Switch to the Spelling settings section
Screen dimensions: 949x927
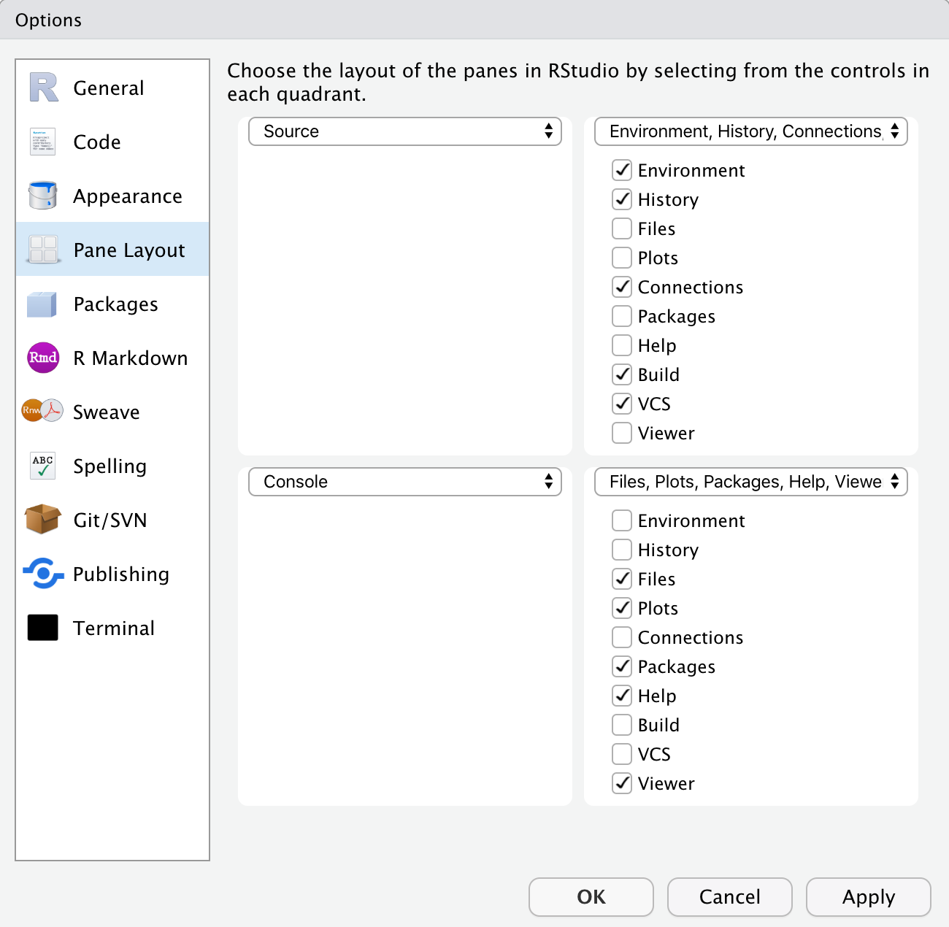tap(109, 466)
